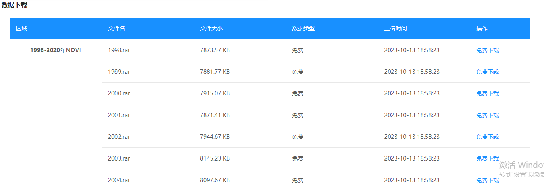Download the 1999.rar file
Viewport: 544px width, 191px height.
click(487, 72)
